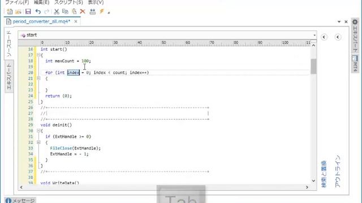
Task: Cut selection with the scissors icon
Action: point(57,11)
